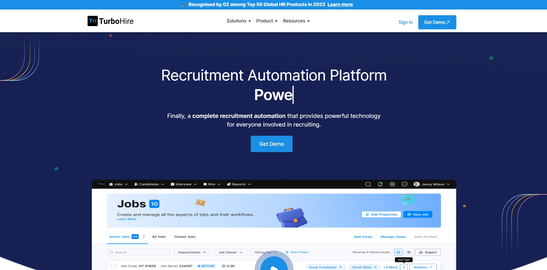Open the Resources dropdown menu
547x270 pixels.
click(296, 21)
